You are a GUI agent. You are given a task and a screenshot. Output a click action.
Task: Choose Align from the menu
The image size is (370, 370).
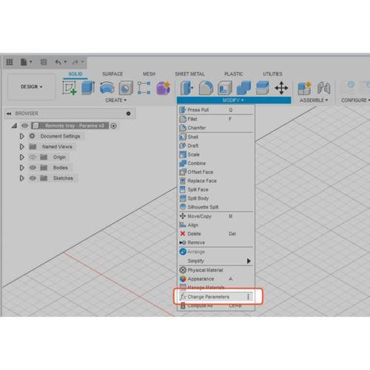click(216, 225)
